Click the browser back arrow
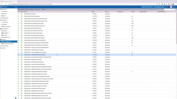This screenshot has width=177, height=99. click(x=1, y=4)
